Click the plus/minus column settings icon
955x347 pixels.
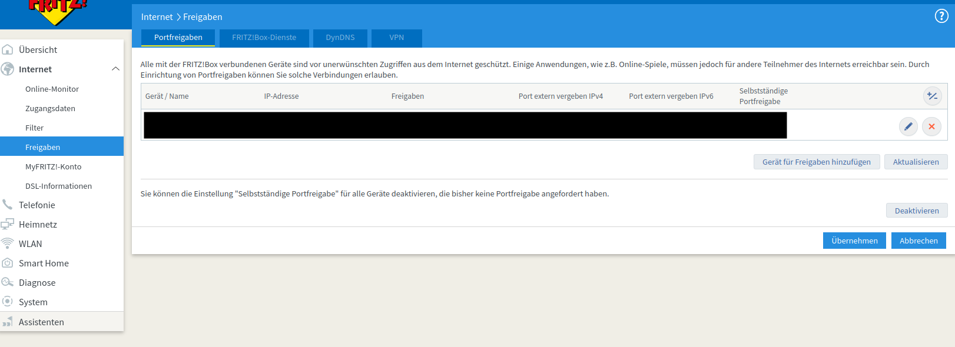point(932,96)
